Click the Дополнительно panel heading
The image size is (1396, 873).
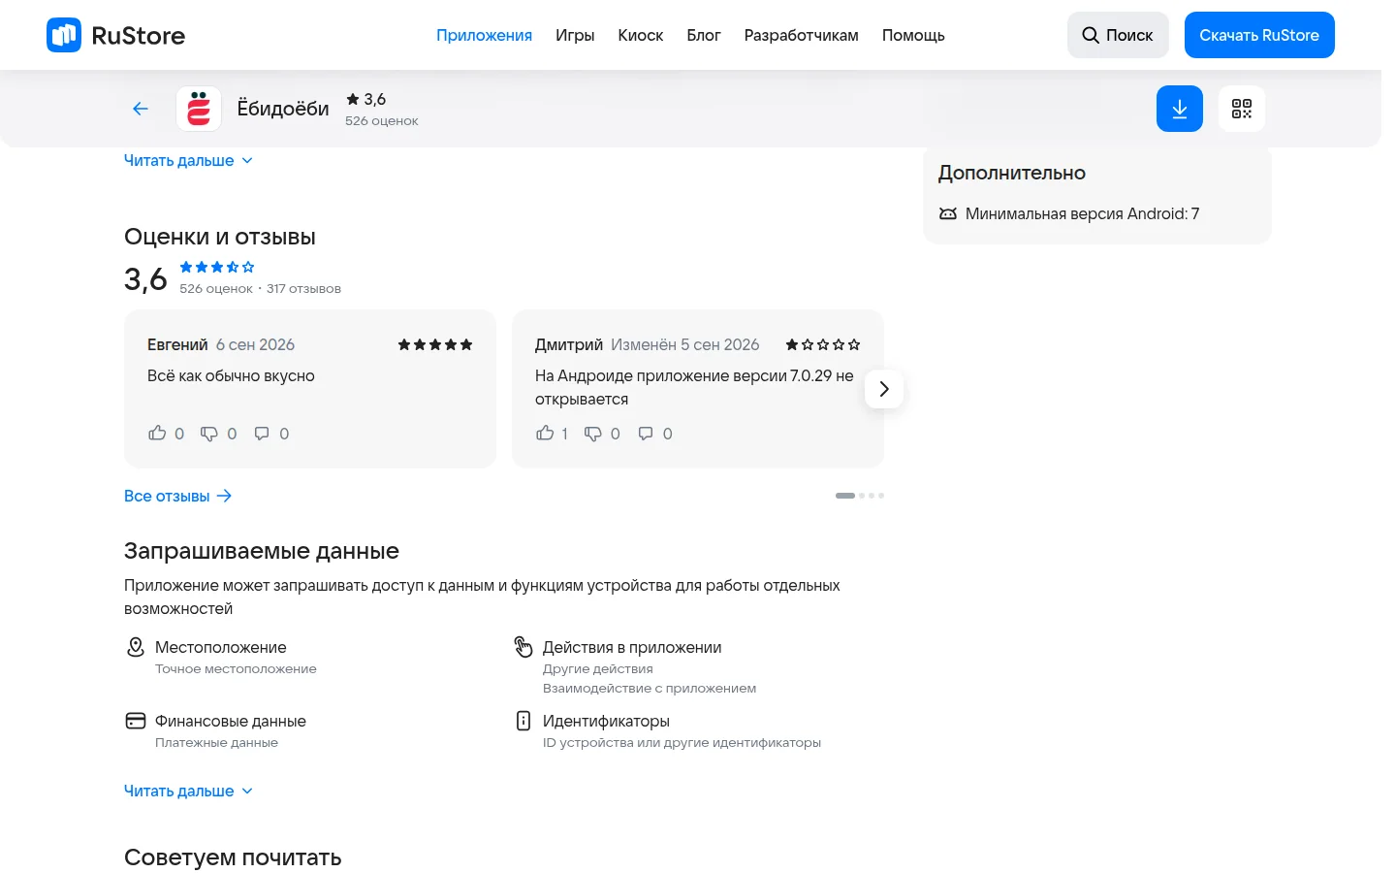tap(1012, 173)
